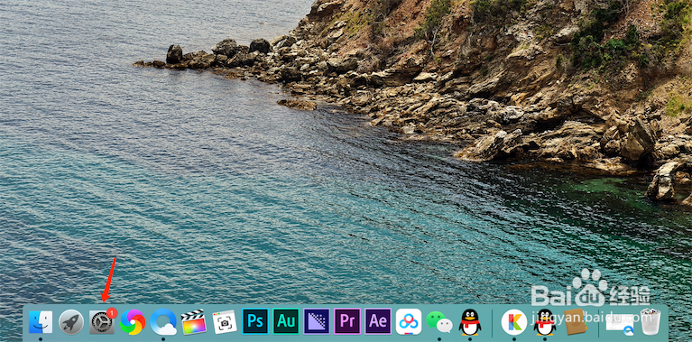Open WeChat green chat bubbles
The height and width of the screenshot is (342, 692).
click(x=439, y=322)
